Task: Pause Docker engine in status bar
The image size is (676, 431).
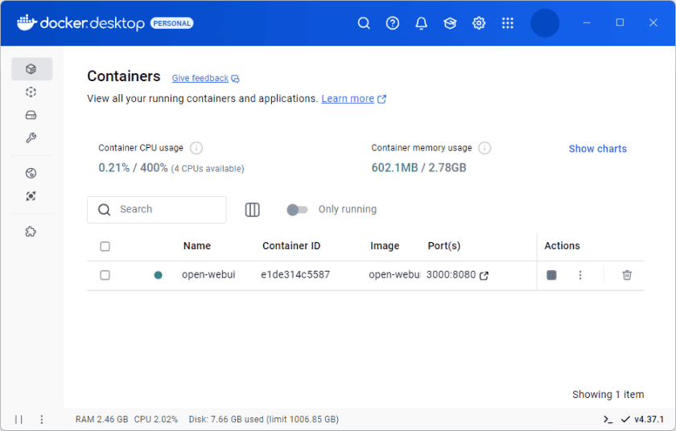Action: (19, 420)
